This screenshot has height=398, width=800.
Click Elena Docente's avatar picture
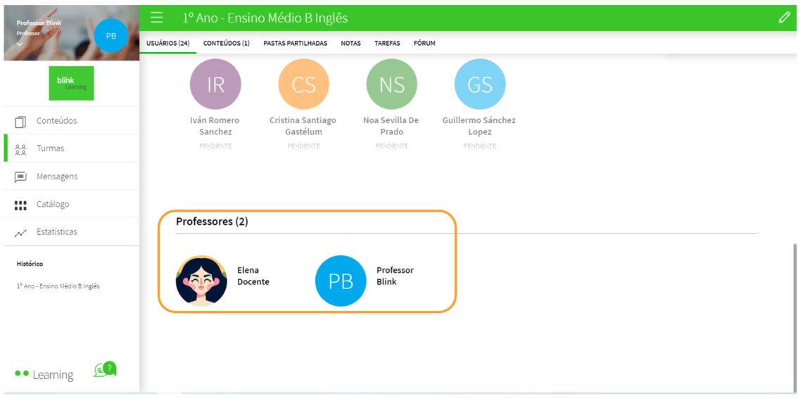[x=201, y=281]
